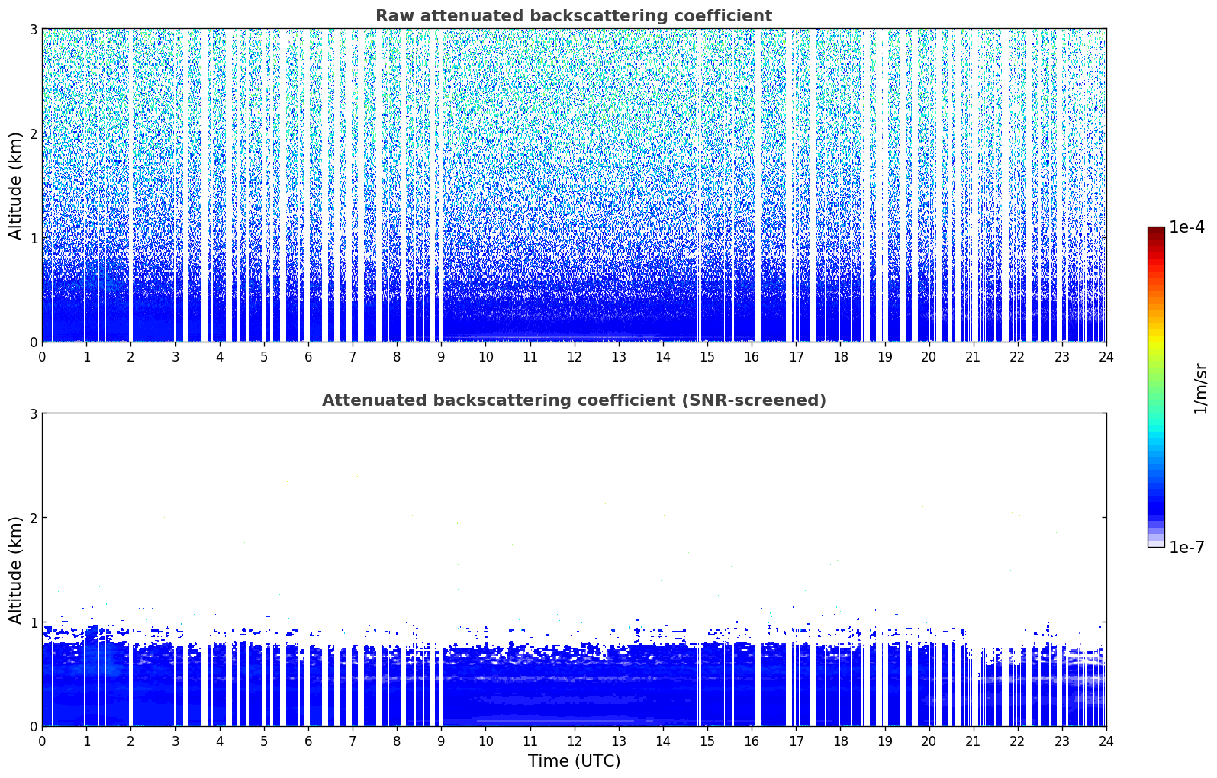Click time tick "0" on the raw plot
Image resolution: width=1217 pixels, height=778 pixels.
coord(42,356)
